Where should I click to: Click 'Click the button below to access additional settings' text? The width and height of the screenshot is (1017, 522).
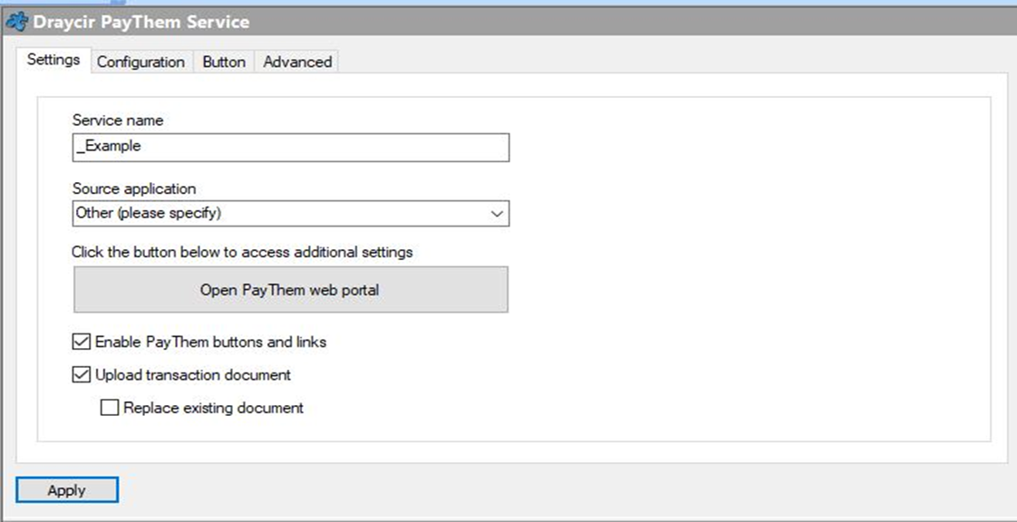(243, 252)
